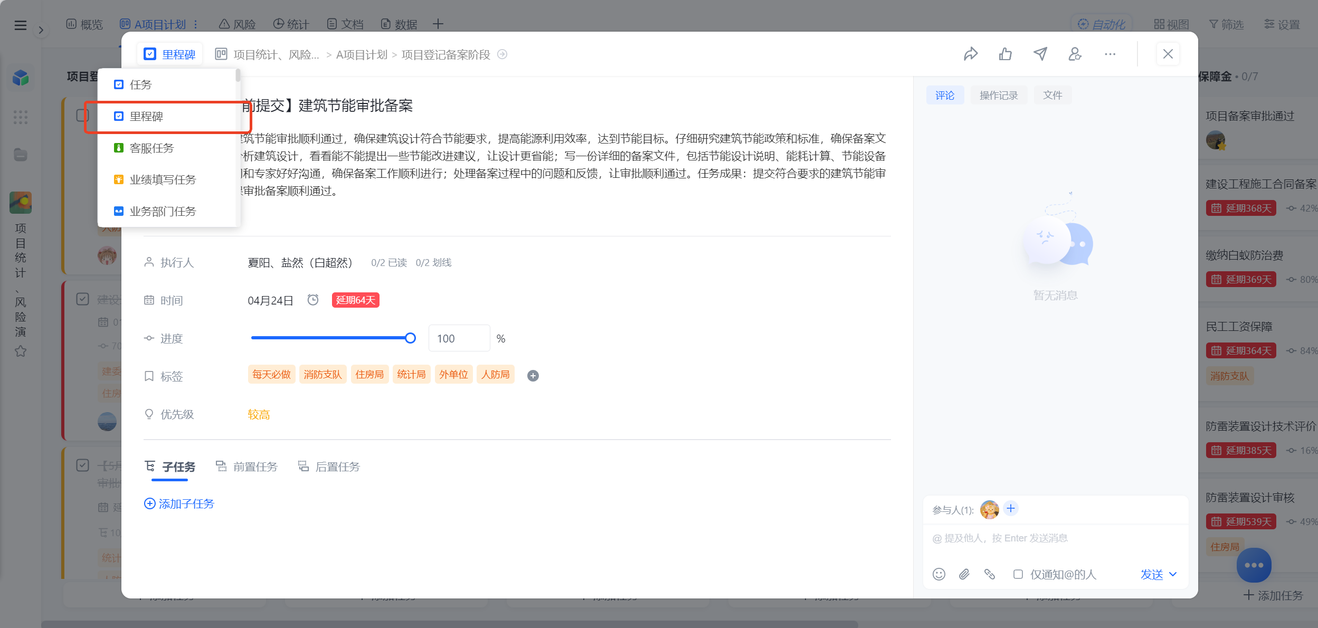Select 任务 in the type dropdown
Image resolution: width=1318 pixels, height=628 pixels.
click(167, 84)
